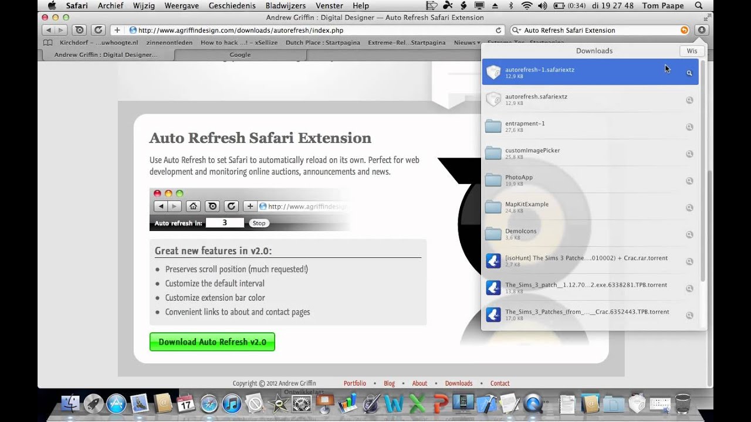Open Finder from the Dock
Screen dimensions: 751x422
(70, 403)
